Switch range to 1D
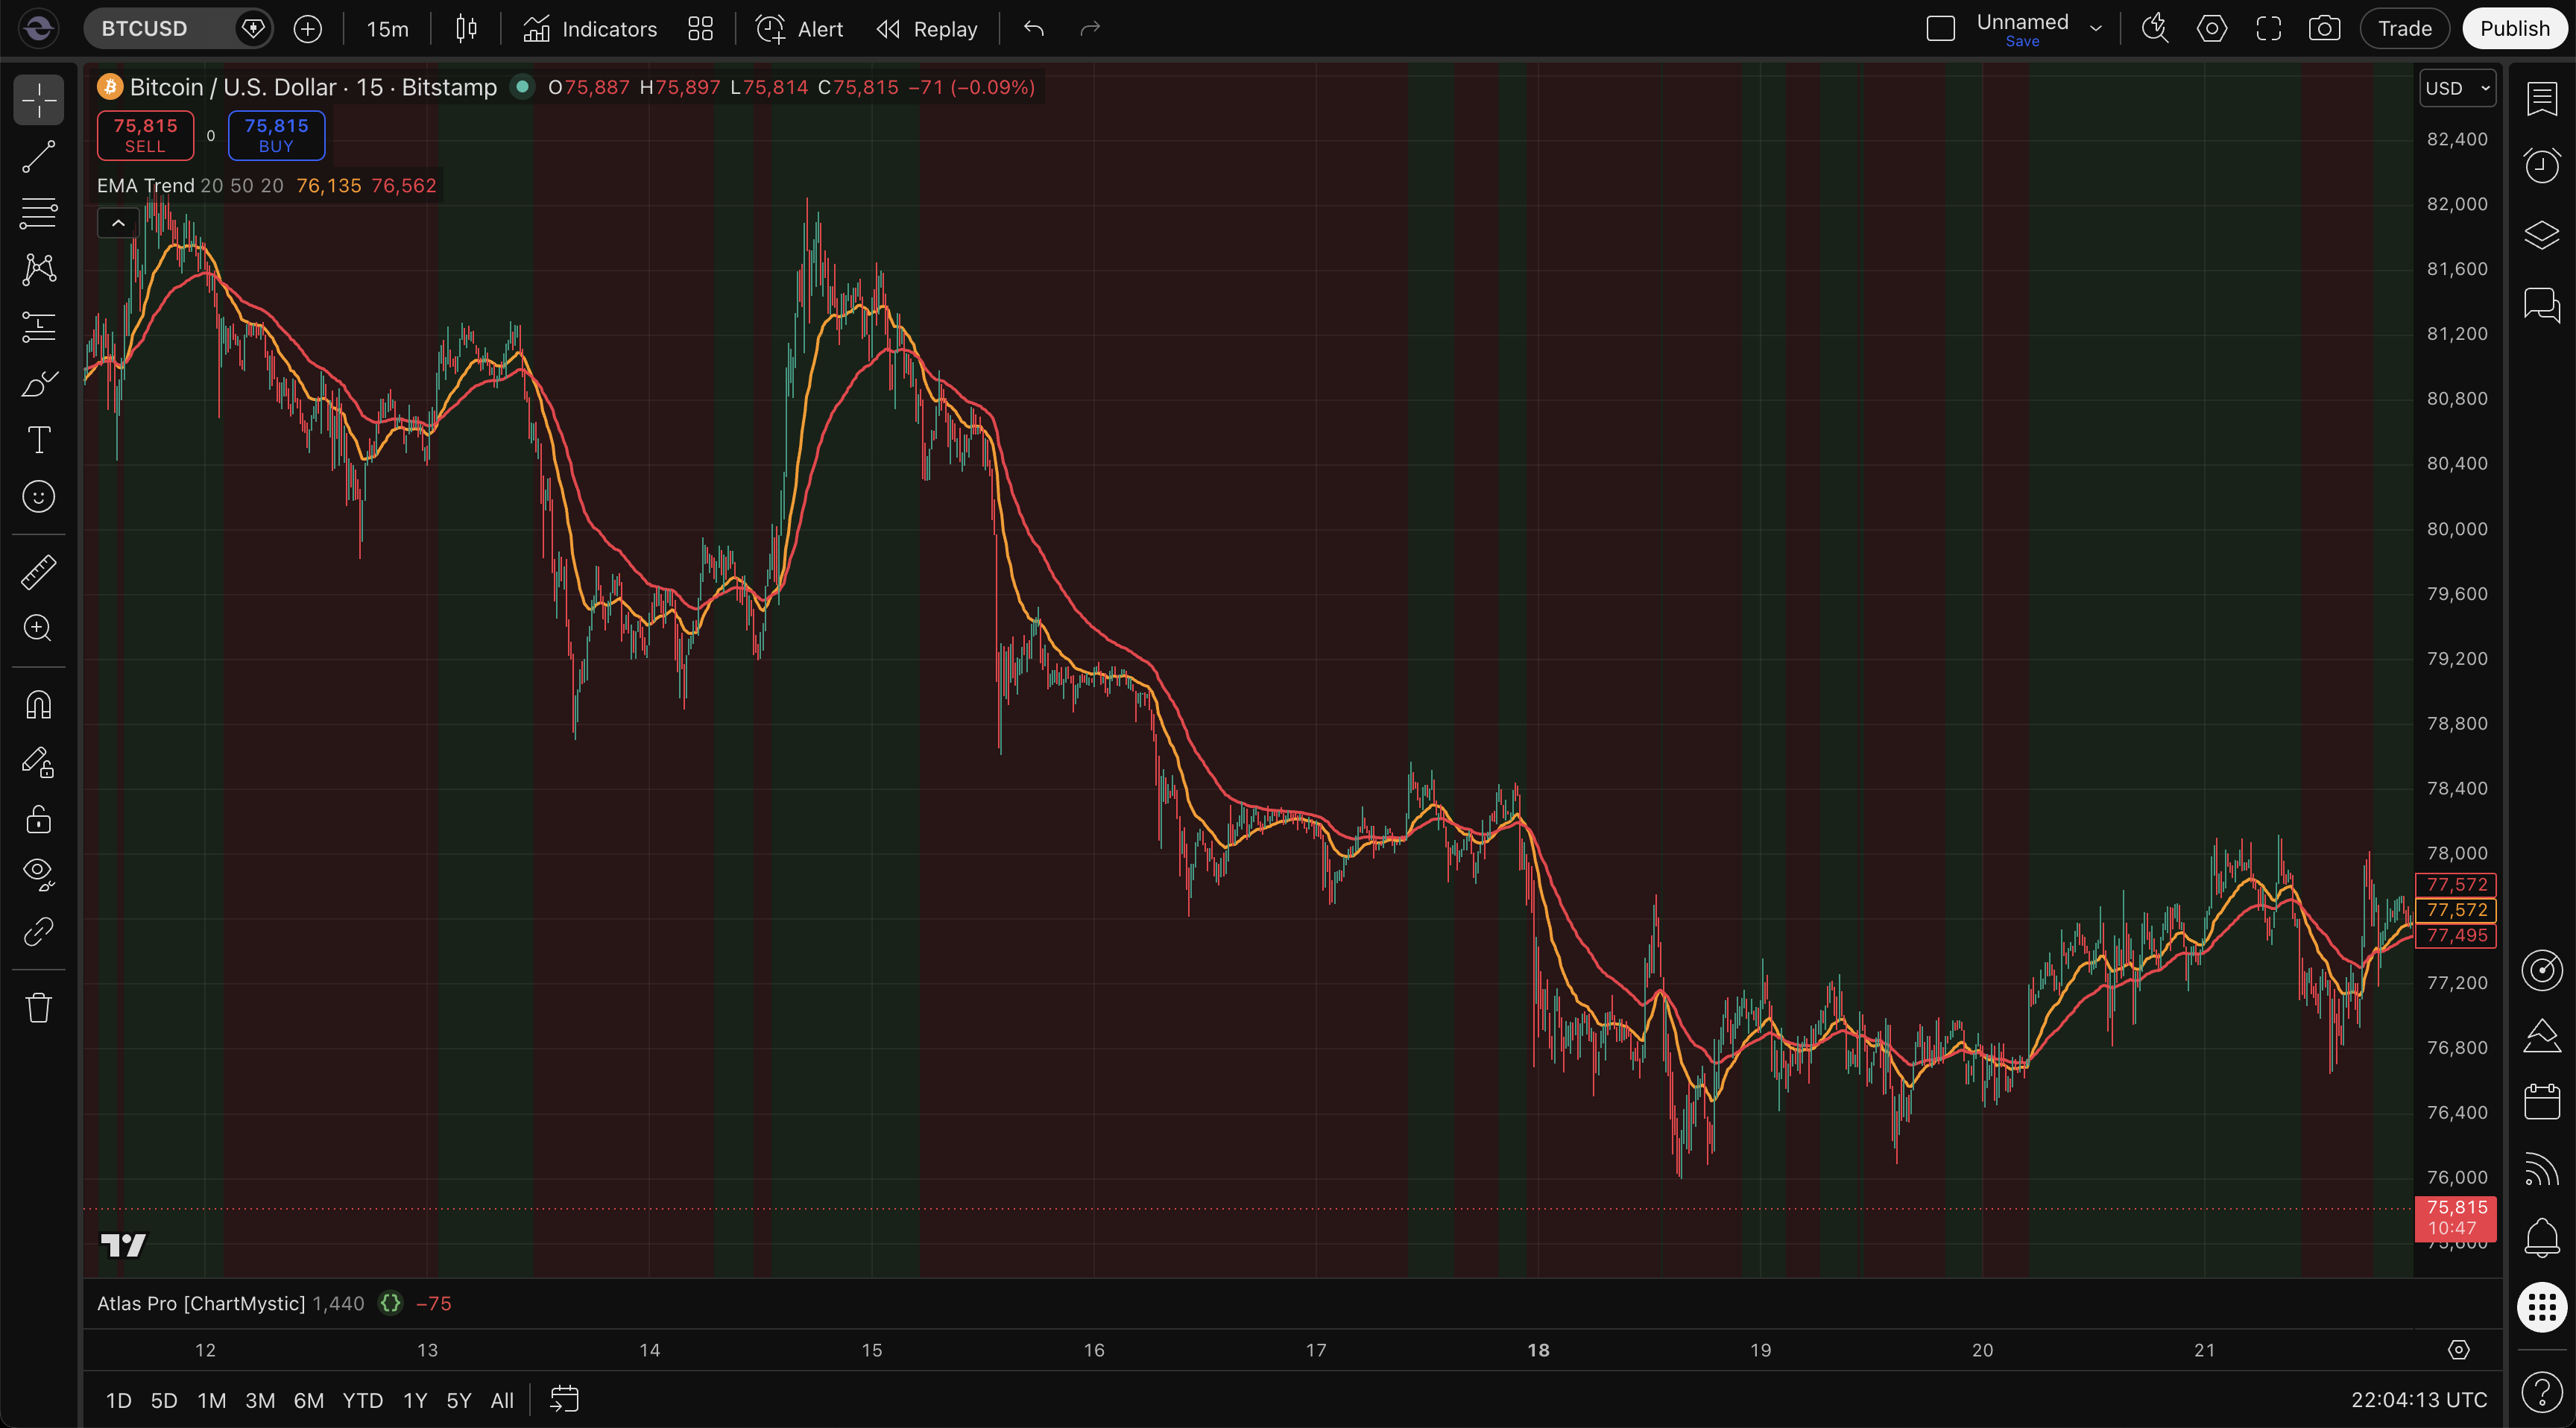Screen dimensions: 2576x1428 [118, 1400]
